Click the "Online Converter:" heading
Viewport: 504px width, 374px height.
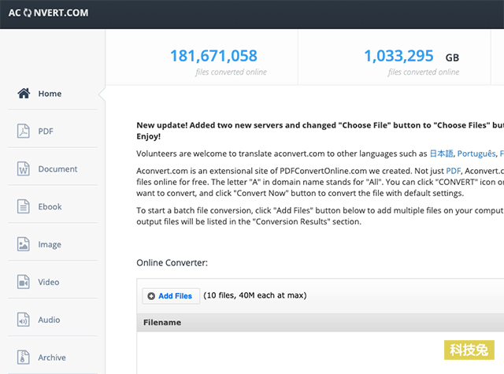pyautogui.click(x=172, y=262)
